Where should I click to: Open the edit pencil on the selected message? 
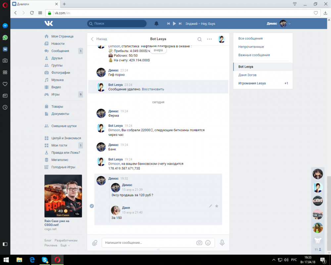point(211,206)
